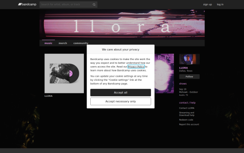Open the shows heading link

point(183,84)
